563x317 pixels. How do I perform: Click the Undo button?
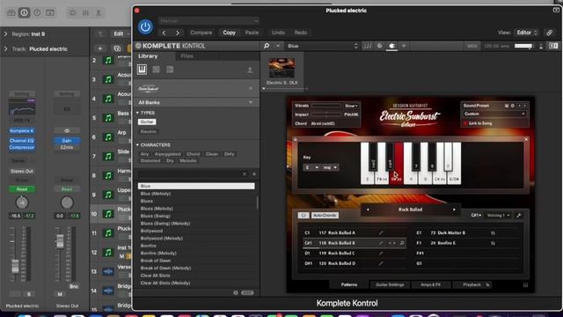(278, 33)
